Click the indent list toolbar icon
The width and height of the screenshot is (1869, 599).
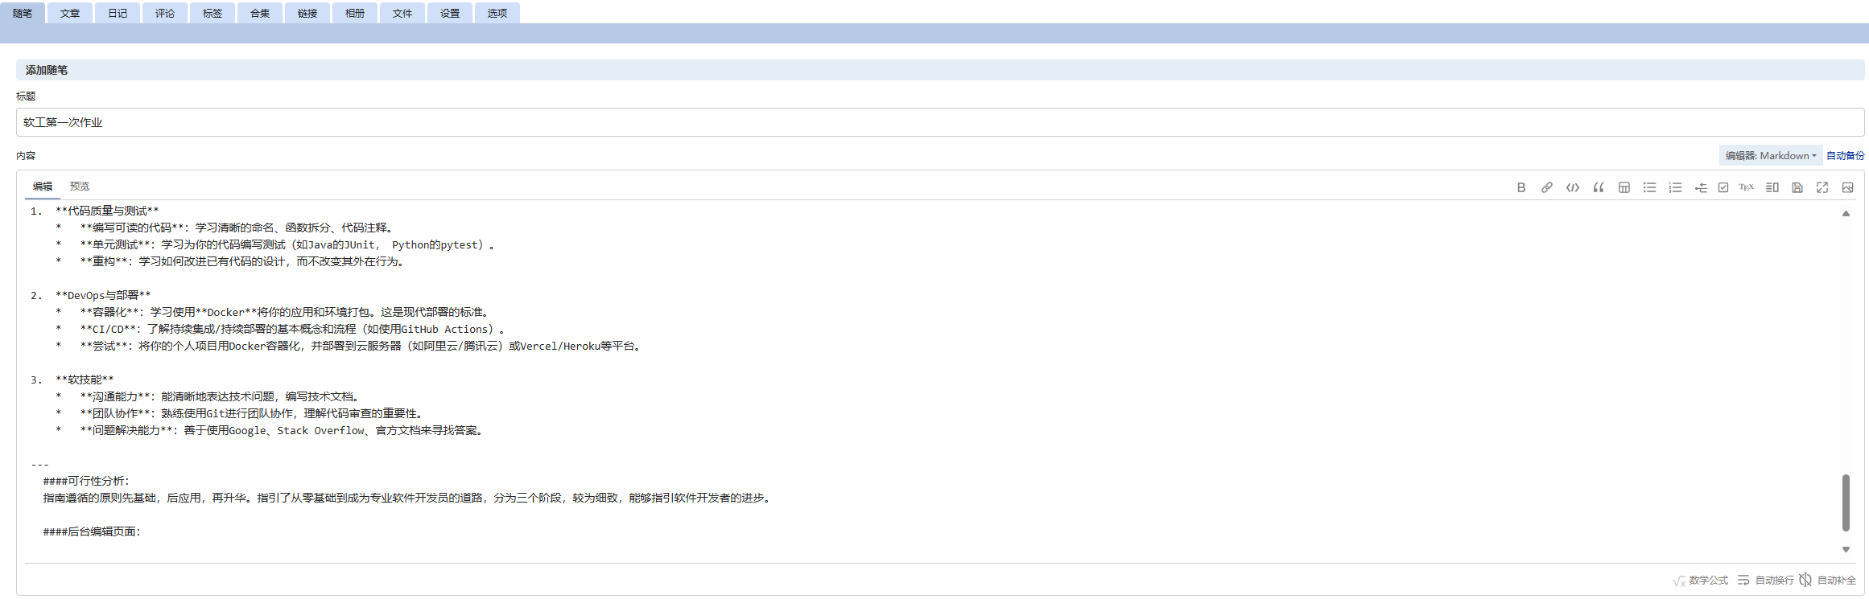[x=1700, y=187]
